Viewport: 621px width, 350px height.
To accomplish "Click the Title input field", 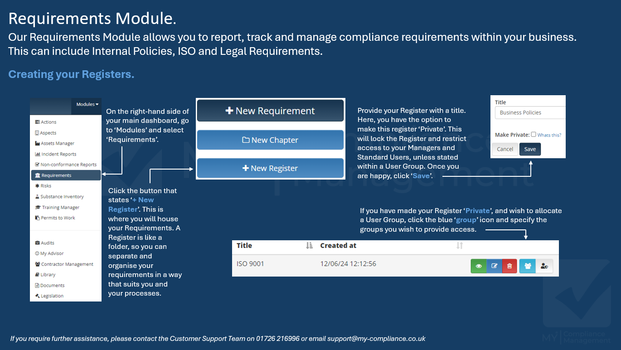I will [529, 112].
